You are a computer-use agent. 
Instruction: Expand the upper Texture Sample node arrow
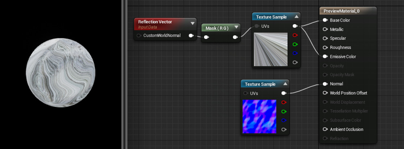296,17
